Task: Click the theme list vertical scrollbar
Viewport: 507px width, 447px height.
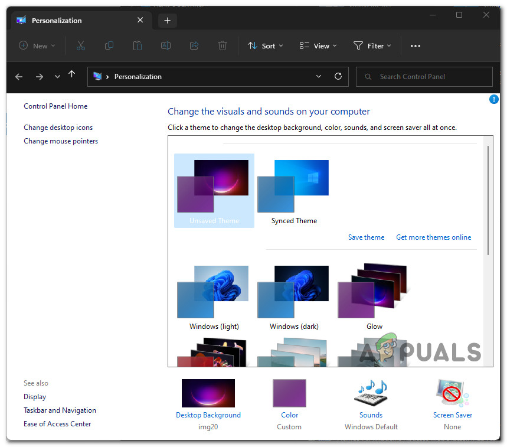Action: tap(488, 200)
